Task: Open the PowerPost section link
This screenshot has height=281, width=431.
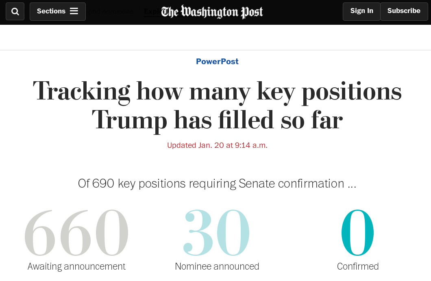Action: 217,62
